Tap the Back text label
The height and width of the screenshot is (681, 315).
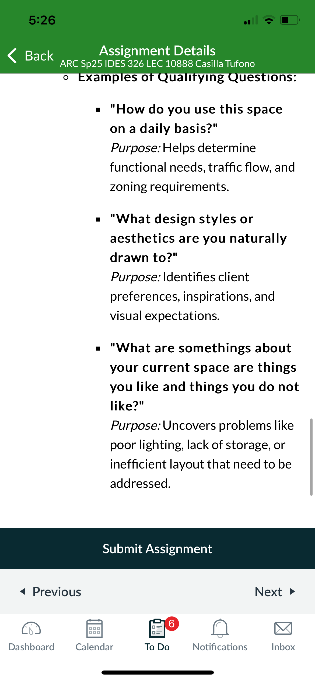[x=39, y=56]
